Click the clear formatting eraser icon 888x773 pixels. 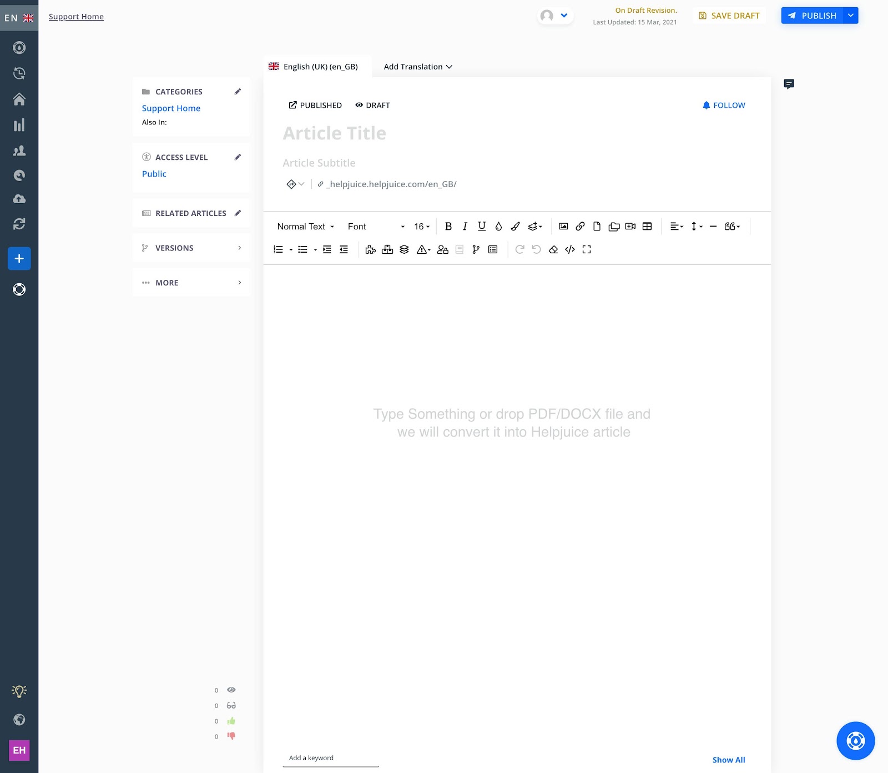tap(553, 250)
